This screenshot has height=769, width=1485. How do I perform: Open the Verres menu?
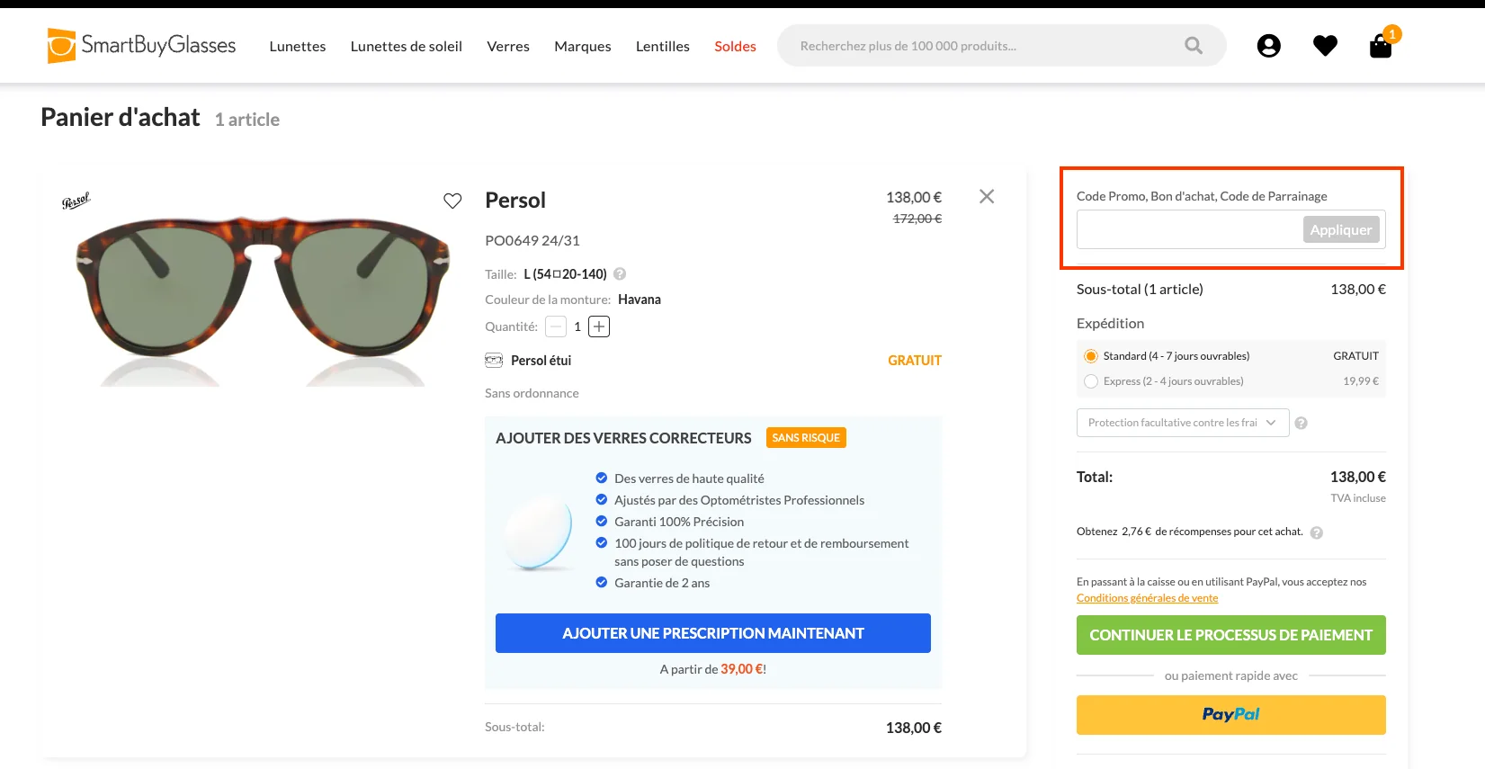tap(508, 46)
